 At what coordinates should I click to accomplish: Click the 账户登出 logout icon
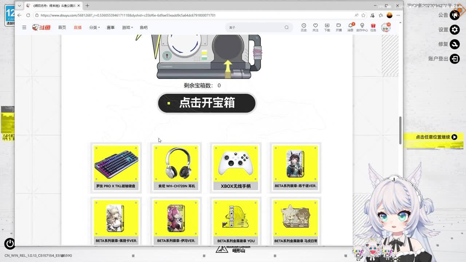pyautogui.click(x=455, y=59)
